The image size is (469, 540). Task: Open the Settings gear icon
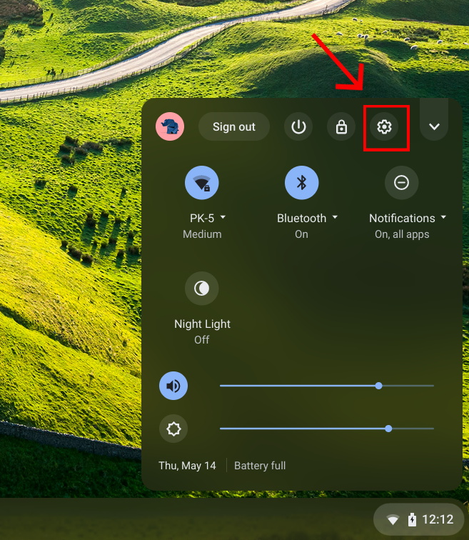384,126
